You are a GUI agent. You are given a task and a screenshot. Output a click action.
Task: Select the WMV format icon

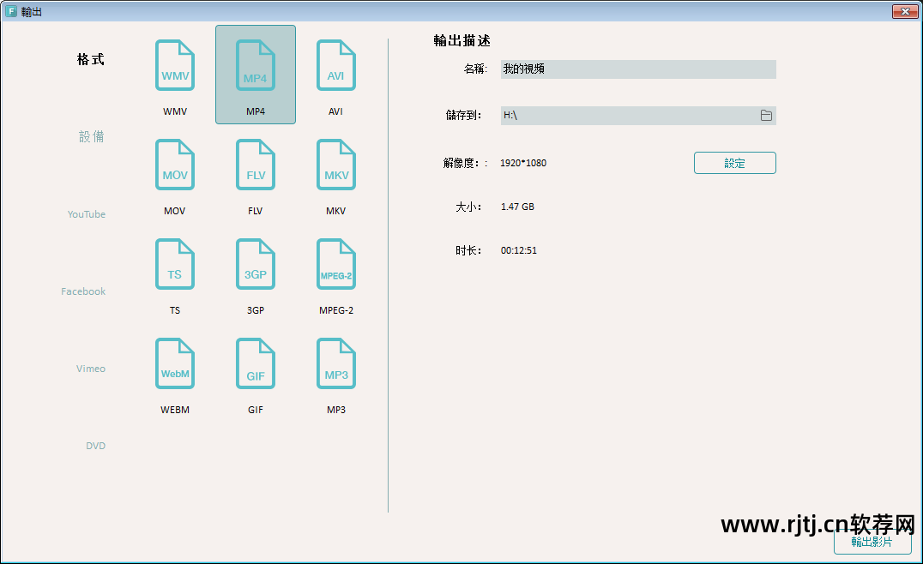coord(174,67)
